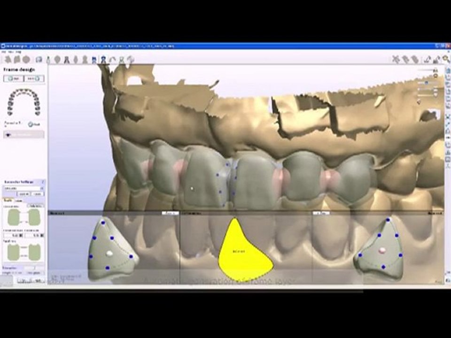This screenshot has height=338, width=451.
Task: Click the right button under the connector preset dropdown
Action: click(x=38, y=194)
